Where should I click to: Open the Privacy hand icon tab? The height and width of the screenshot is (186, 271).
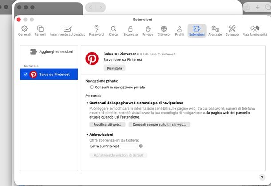pyautogui.click(x=147, y=31)
